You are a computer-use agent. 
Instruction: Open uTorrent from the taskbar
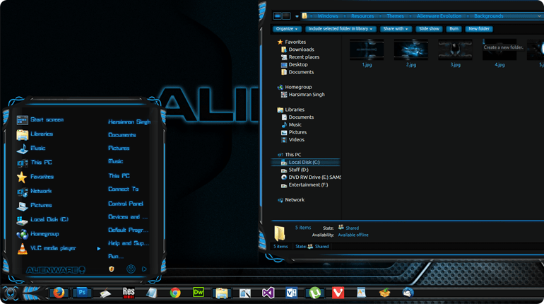314,293
